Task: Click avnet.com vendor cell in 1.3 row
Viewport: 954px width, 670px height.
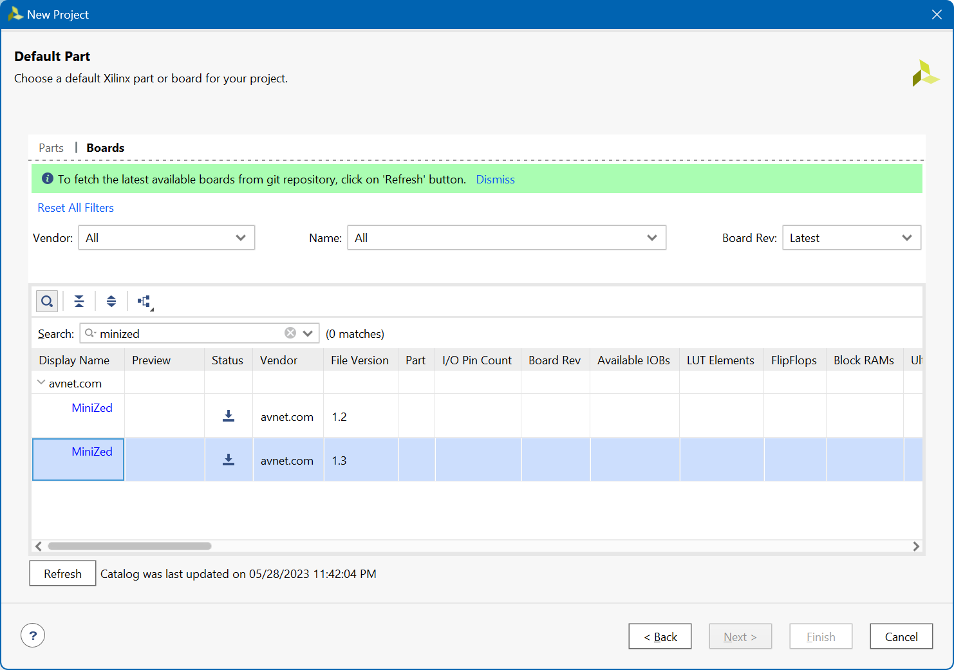Action: tap(287, 461)
